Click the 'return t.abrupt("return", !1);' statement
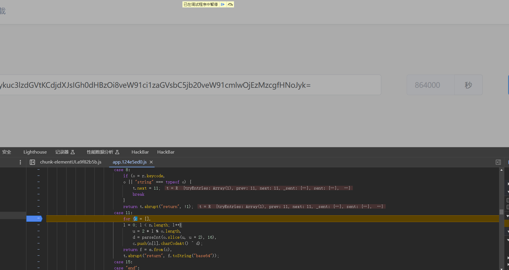This screenshot has width=509, height=270. [x=158, y=207]
